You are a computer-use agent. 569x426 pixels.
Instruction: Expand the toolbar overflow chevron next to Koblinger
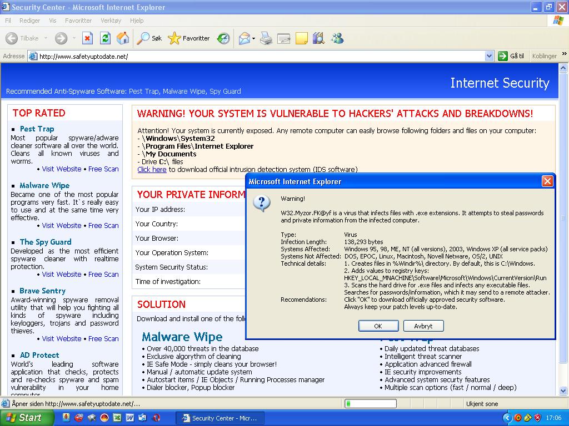tap(564, 53)
